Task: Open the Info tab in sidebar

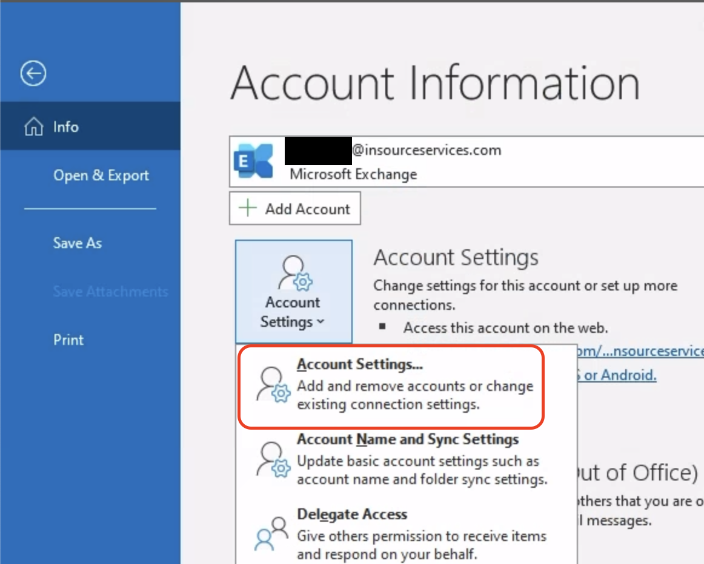Action: pyautogui.click(x=90, y=126)
